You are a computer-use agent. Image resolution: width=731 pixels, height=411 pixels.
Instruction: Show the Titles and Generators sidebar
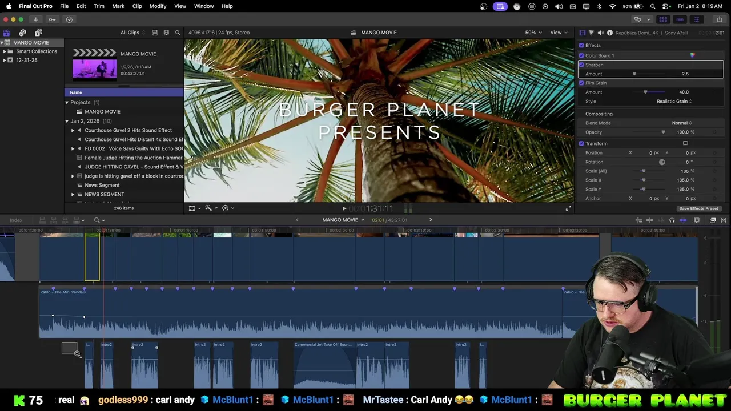[38, 33]
